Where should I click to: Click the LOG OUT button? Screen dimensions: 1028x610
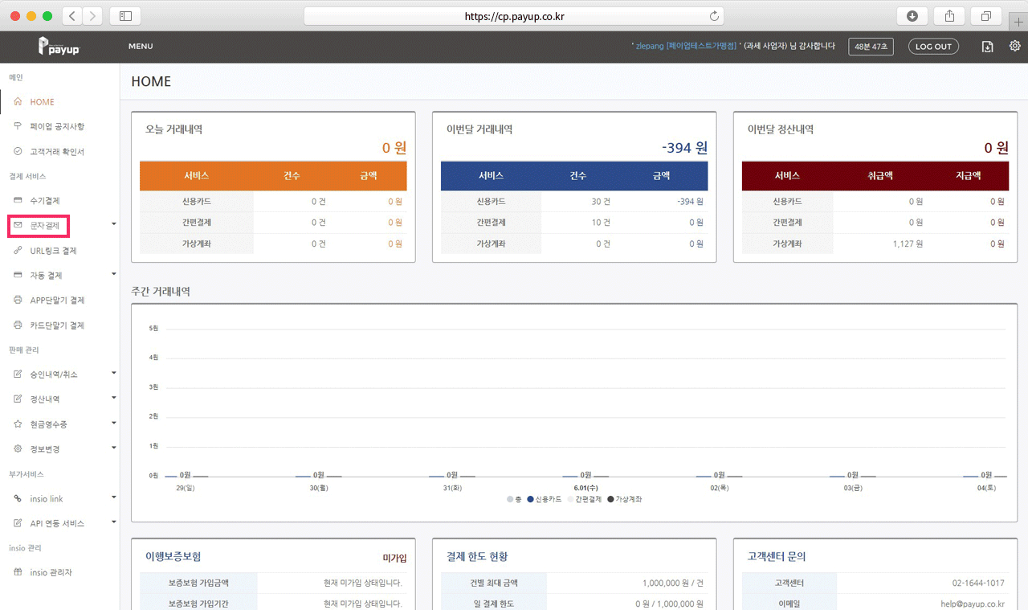[934, 47]
